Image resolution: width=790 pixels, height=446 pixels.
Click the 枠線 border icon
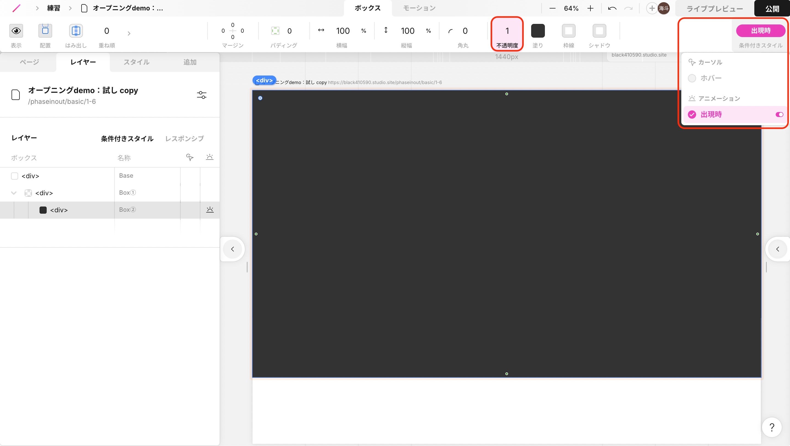568,31
